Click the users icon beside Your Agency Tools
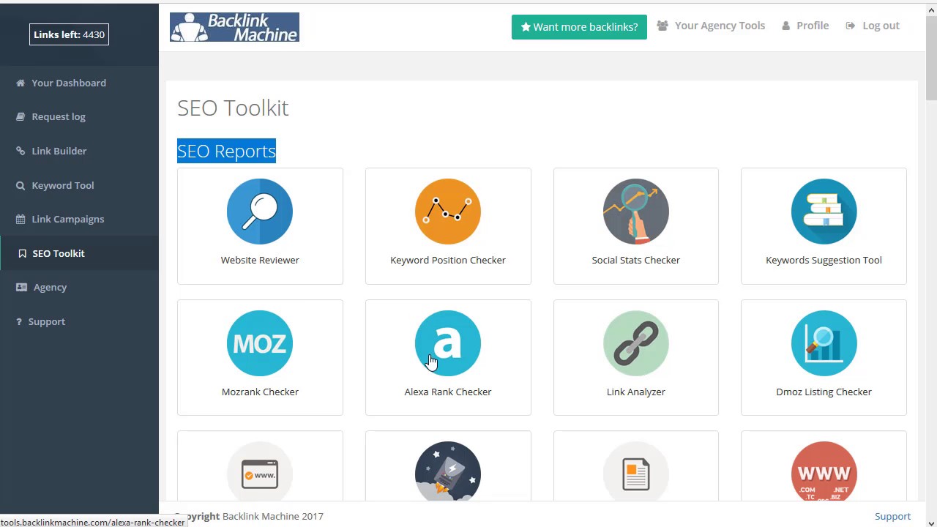This screenshot has height=527, width=937. point(662,26)
